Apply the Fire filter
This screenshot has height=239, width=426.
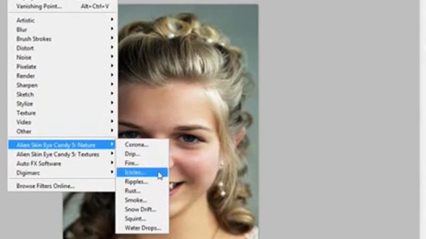tap(142, 163)
